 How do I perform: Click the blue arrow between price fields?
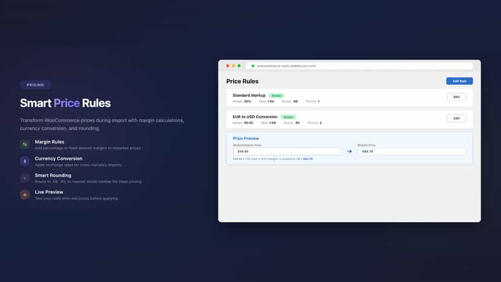coord(350,151)
